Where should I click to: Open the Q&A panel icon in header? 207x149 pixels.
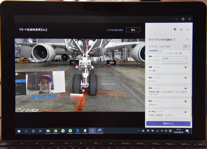175,29
